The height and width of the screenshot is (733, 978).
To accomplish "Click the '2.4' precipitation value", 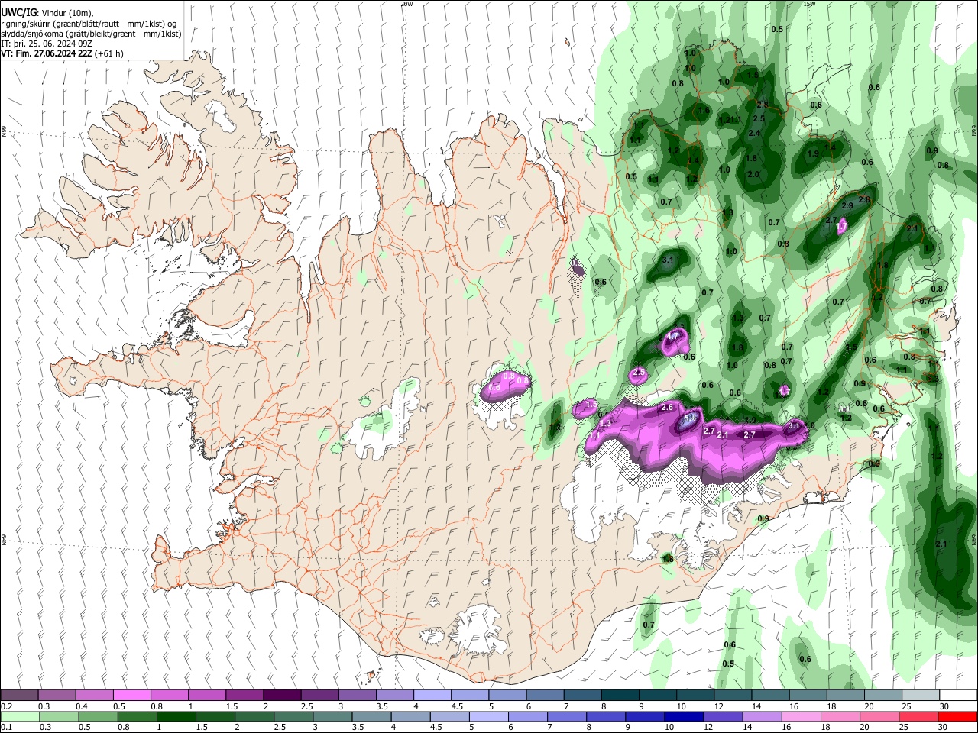I will 755,133.
